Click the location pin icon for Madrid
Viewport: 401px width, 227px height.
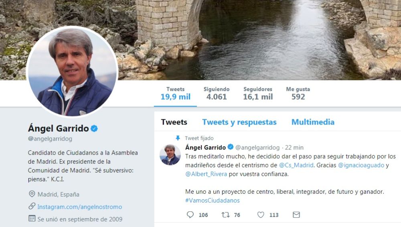[32, 194]
